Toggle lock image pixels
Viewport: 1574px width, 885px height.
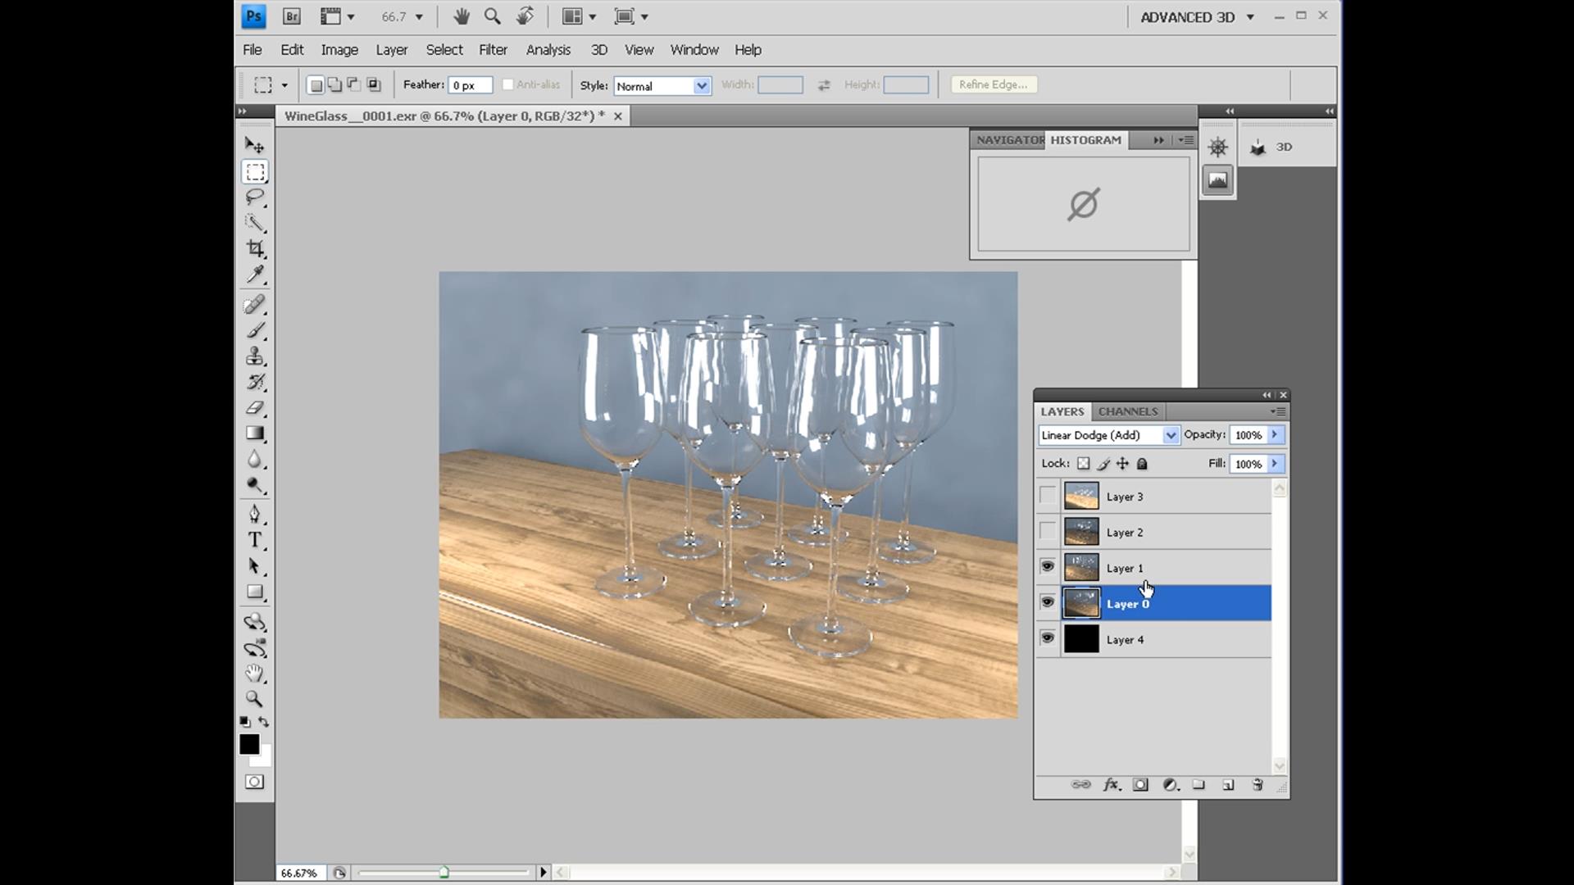(x=1103, y=464)
